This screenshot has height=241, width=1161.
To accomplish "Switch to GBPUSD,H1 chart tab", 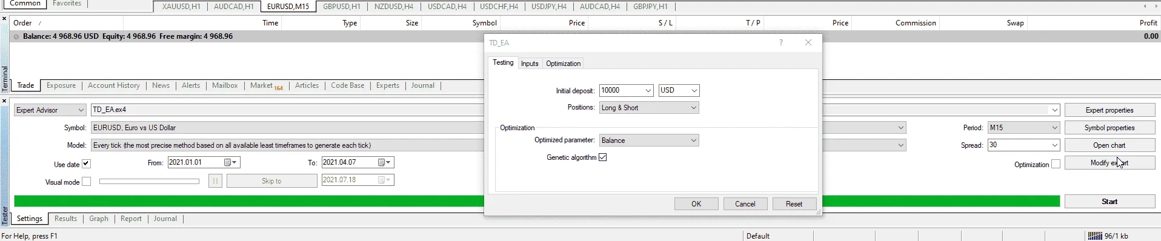I will [x=342, y=7].
